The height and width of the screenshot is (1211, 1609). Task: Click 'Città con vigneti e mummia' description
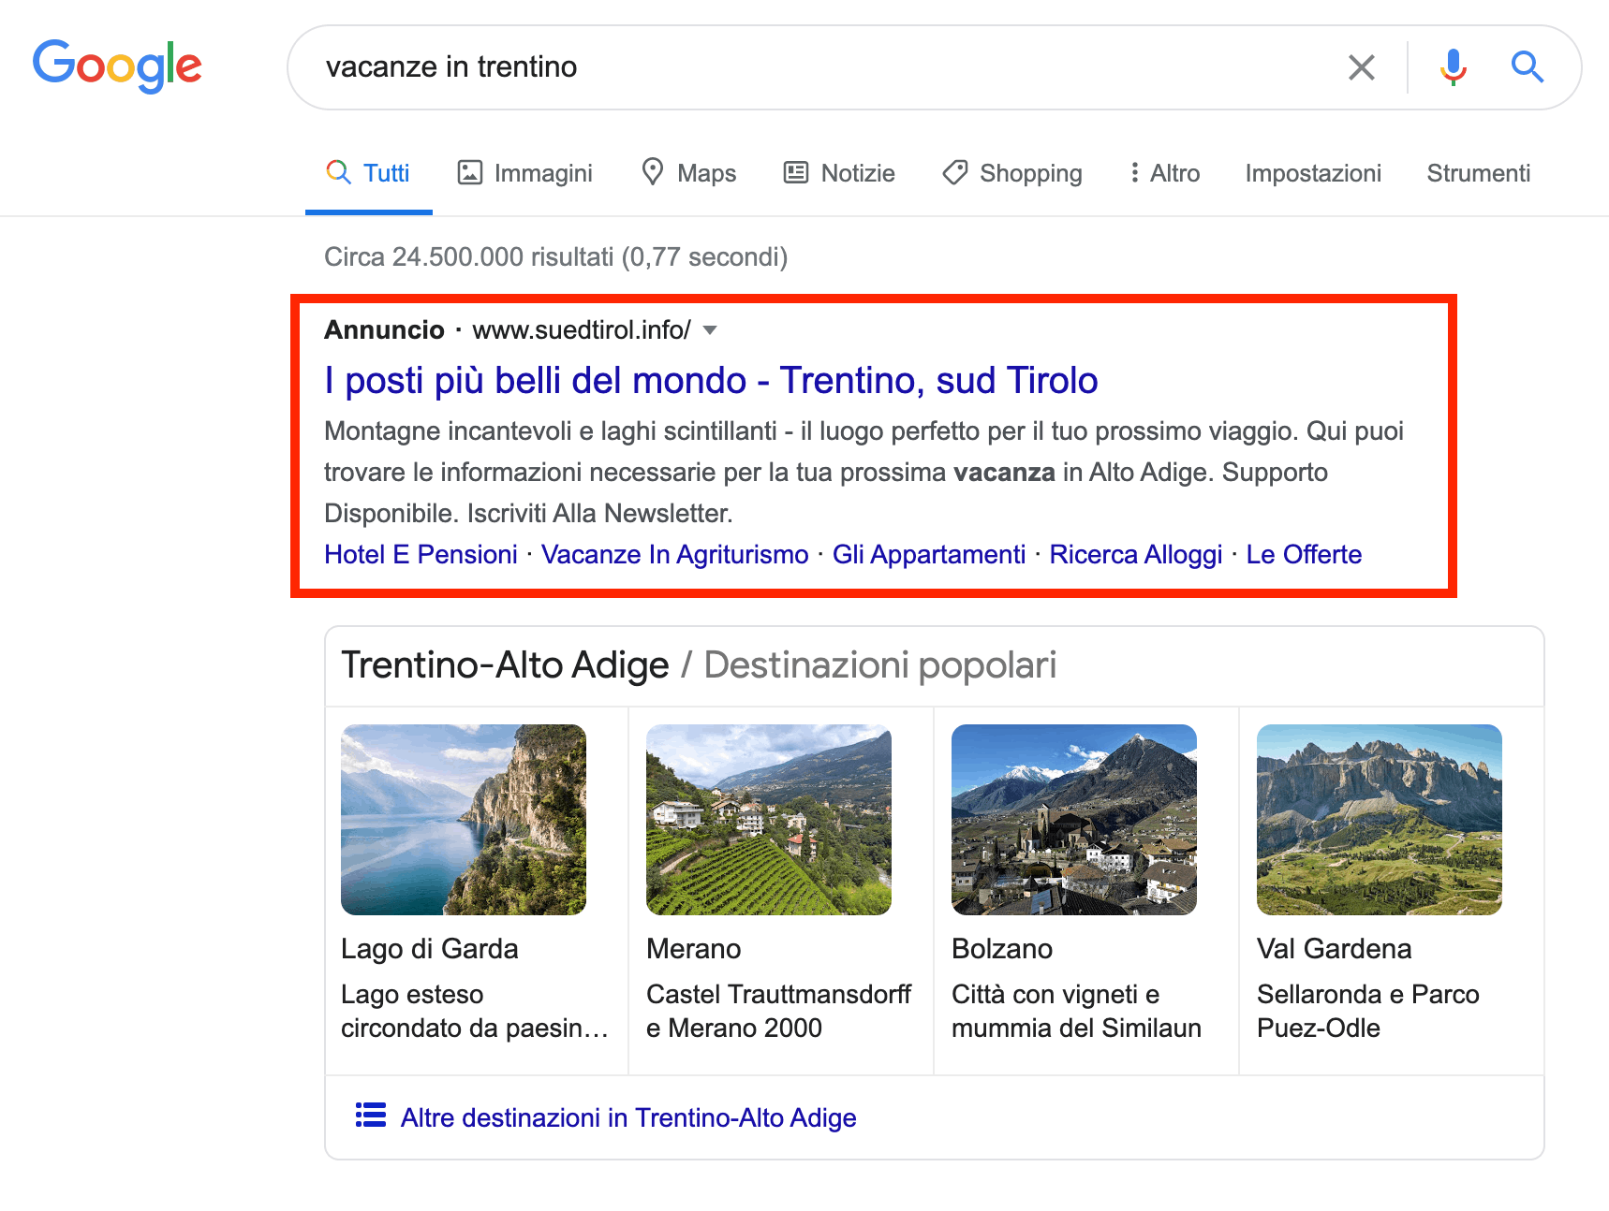1076,1011
